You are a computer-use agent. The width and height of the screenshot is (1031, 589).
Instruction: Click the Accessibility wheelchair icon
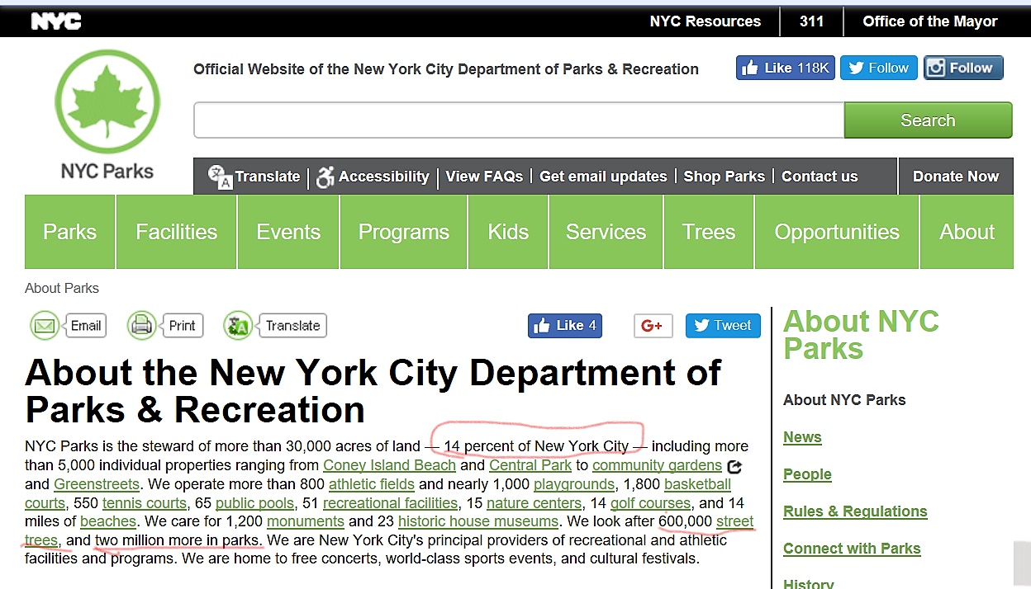[x=325, y=177]
